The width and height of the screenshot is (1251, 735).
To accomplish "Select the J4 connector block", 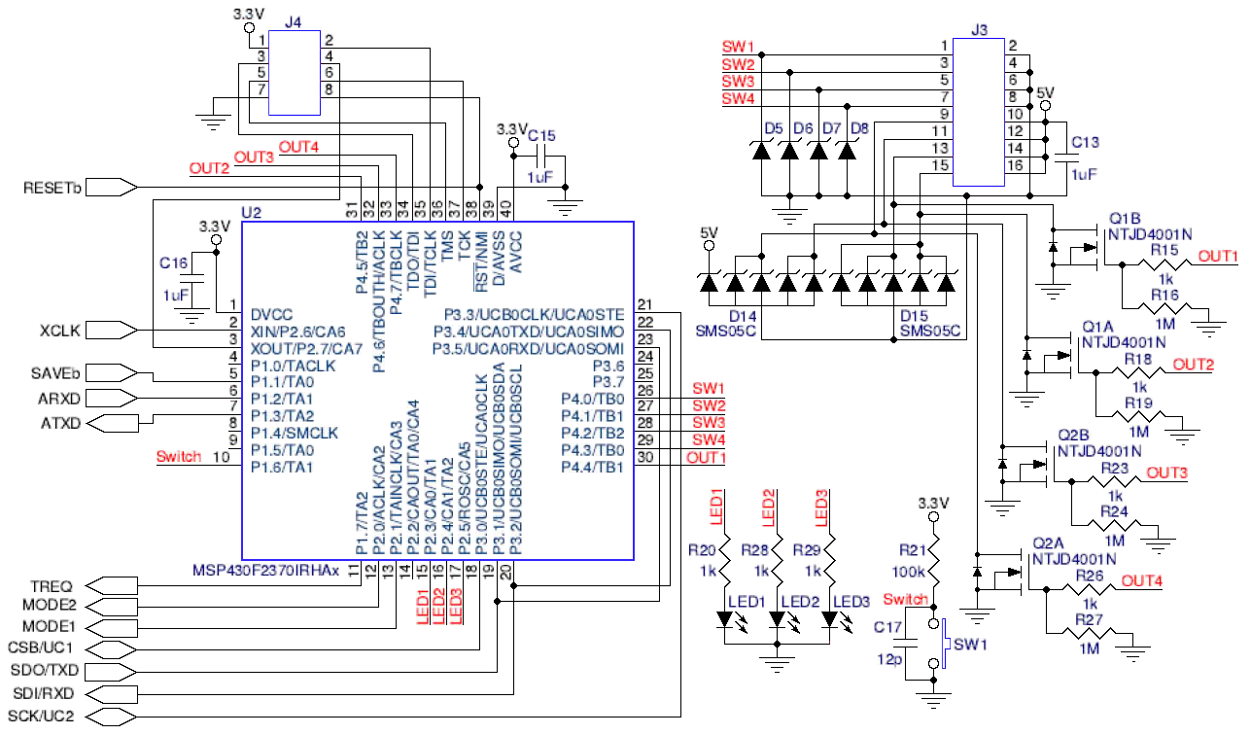I will [x=293, y=72].
